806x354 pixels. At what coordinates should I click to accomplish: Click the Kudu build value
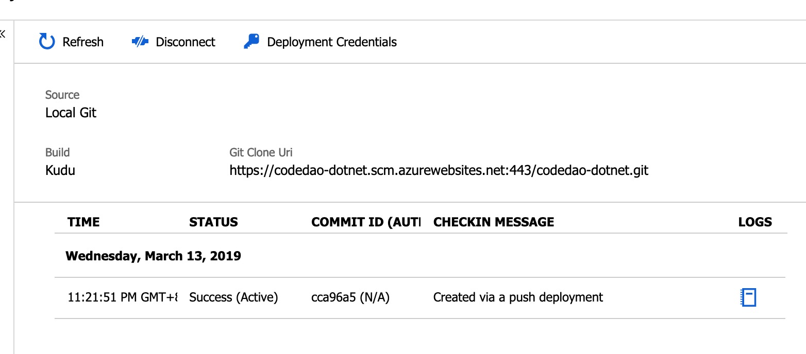(x=60, y=170)
